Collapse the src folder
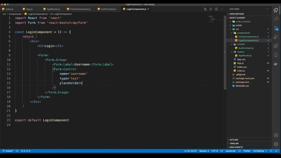281x158 pixels. point(249,29)
